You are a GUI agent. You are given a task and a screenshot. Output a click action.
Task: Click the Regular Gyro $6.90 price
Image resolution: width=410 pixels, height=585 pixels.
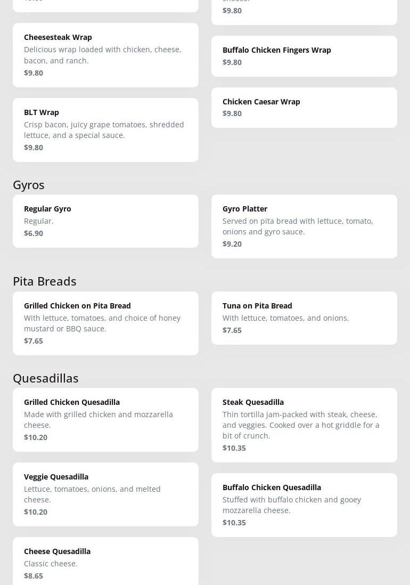tap(34, 233)
